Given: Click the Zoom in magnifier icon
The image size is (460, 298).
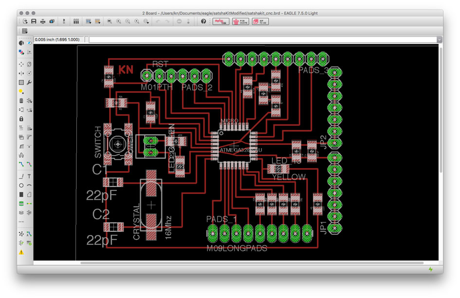Looking at the screenshot, I should tap(118, 21).
